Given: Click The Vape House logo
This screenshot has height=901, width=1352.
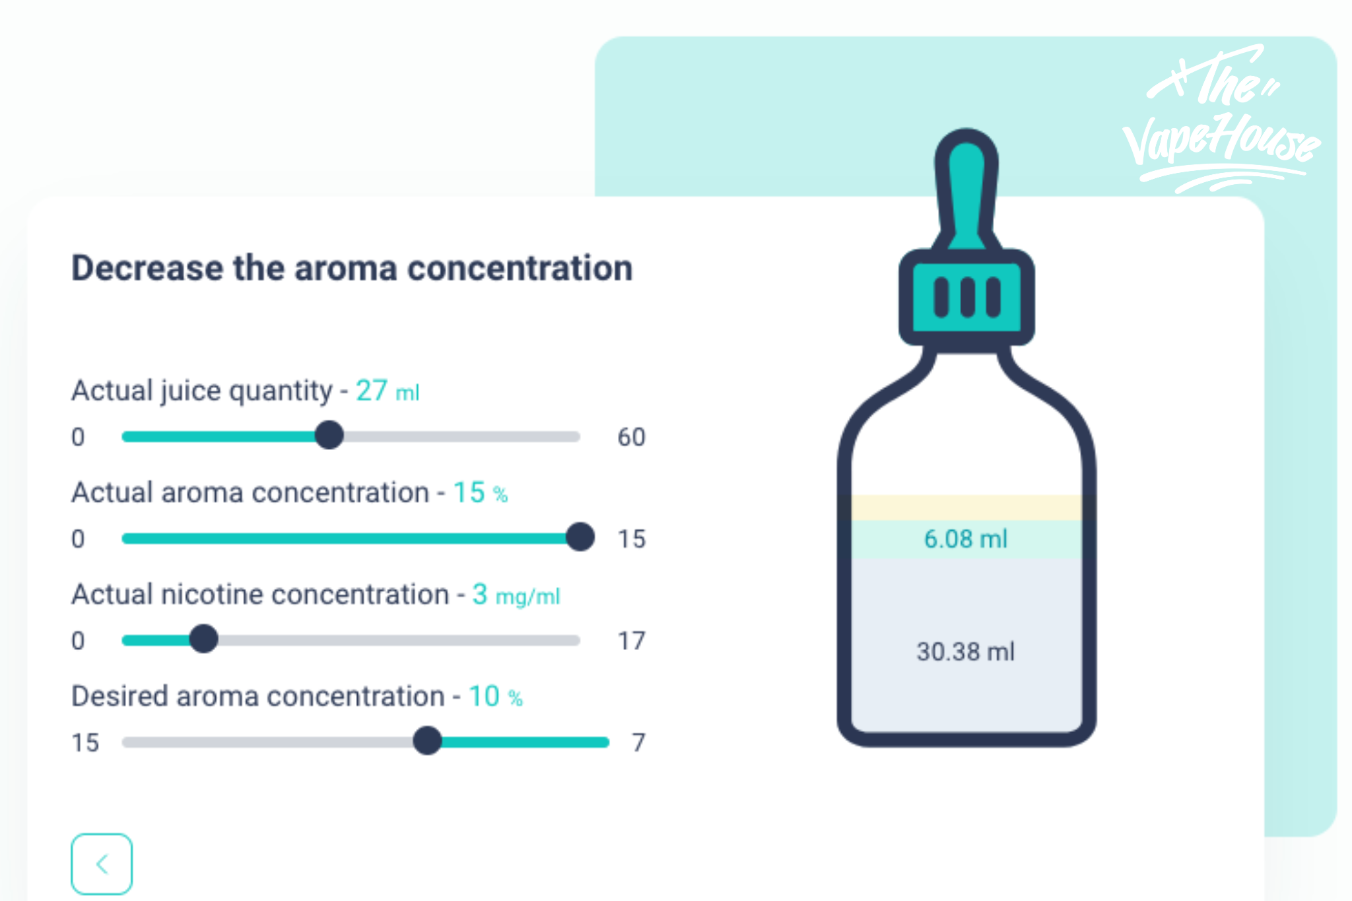Looking at the screenshot, I should tap(1221, 119).
